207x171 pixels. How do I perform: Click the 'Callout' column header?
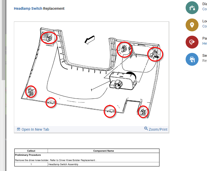tap(31, 151)
